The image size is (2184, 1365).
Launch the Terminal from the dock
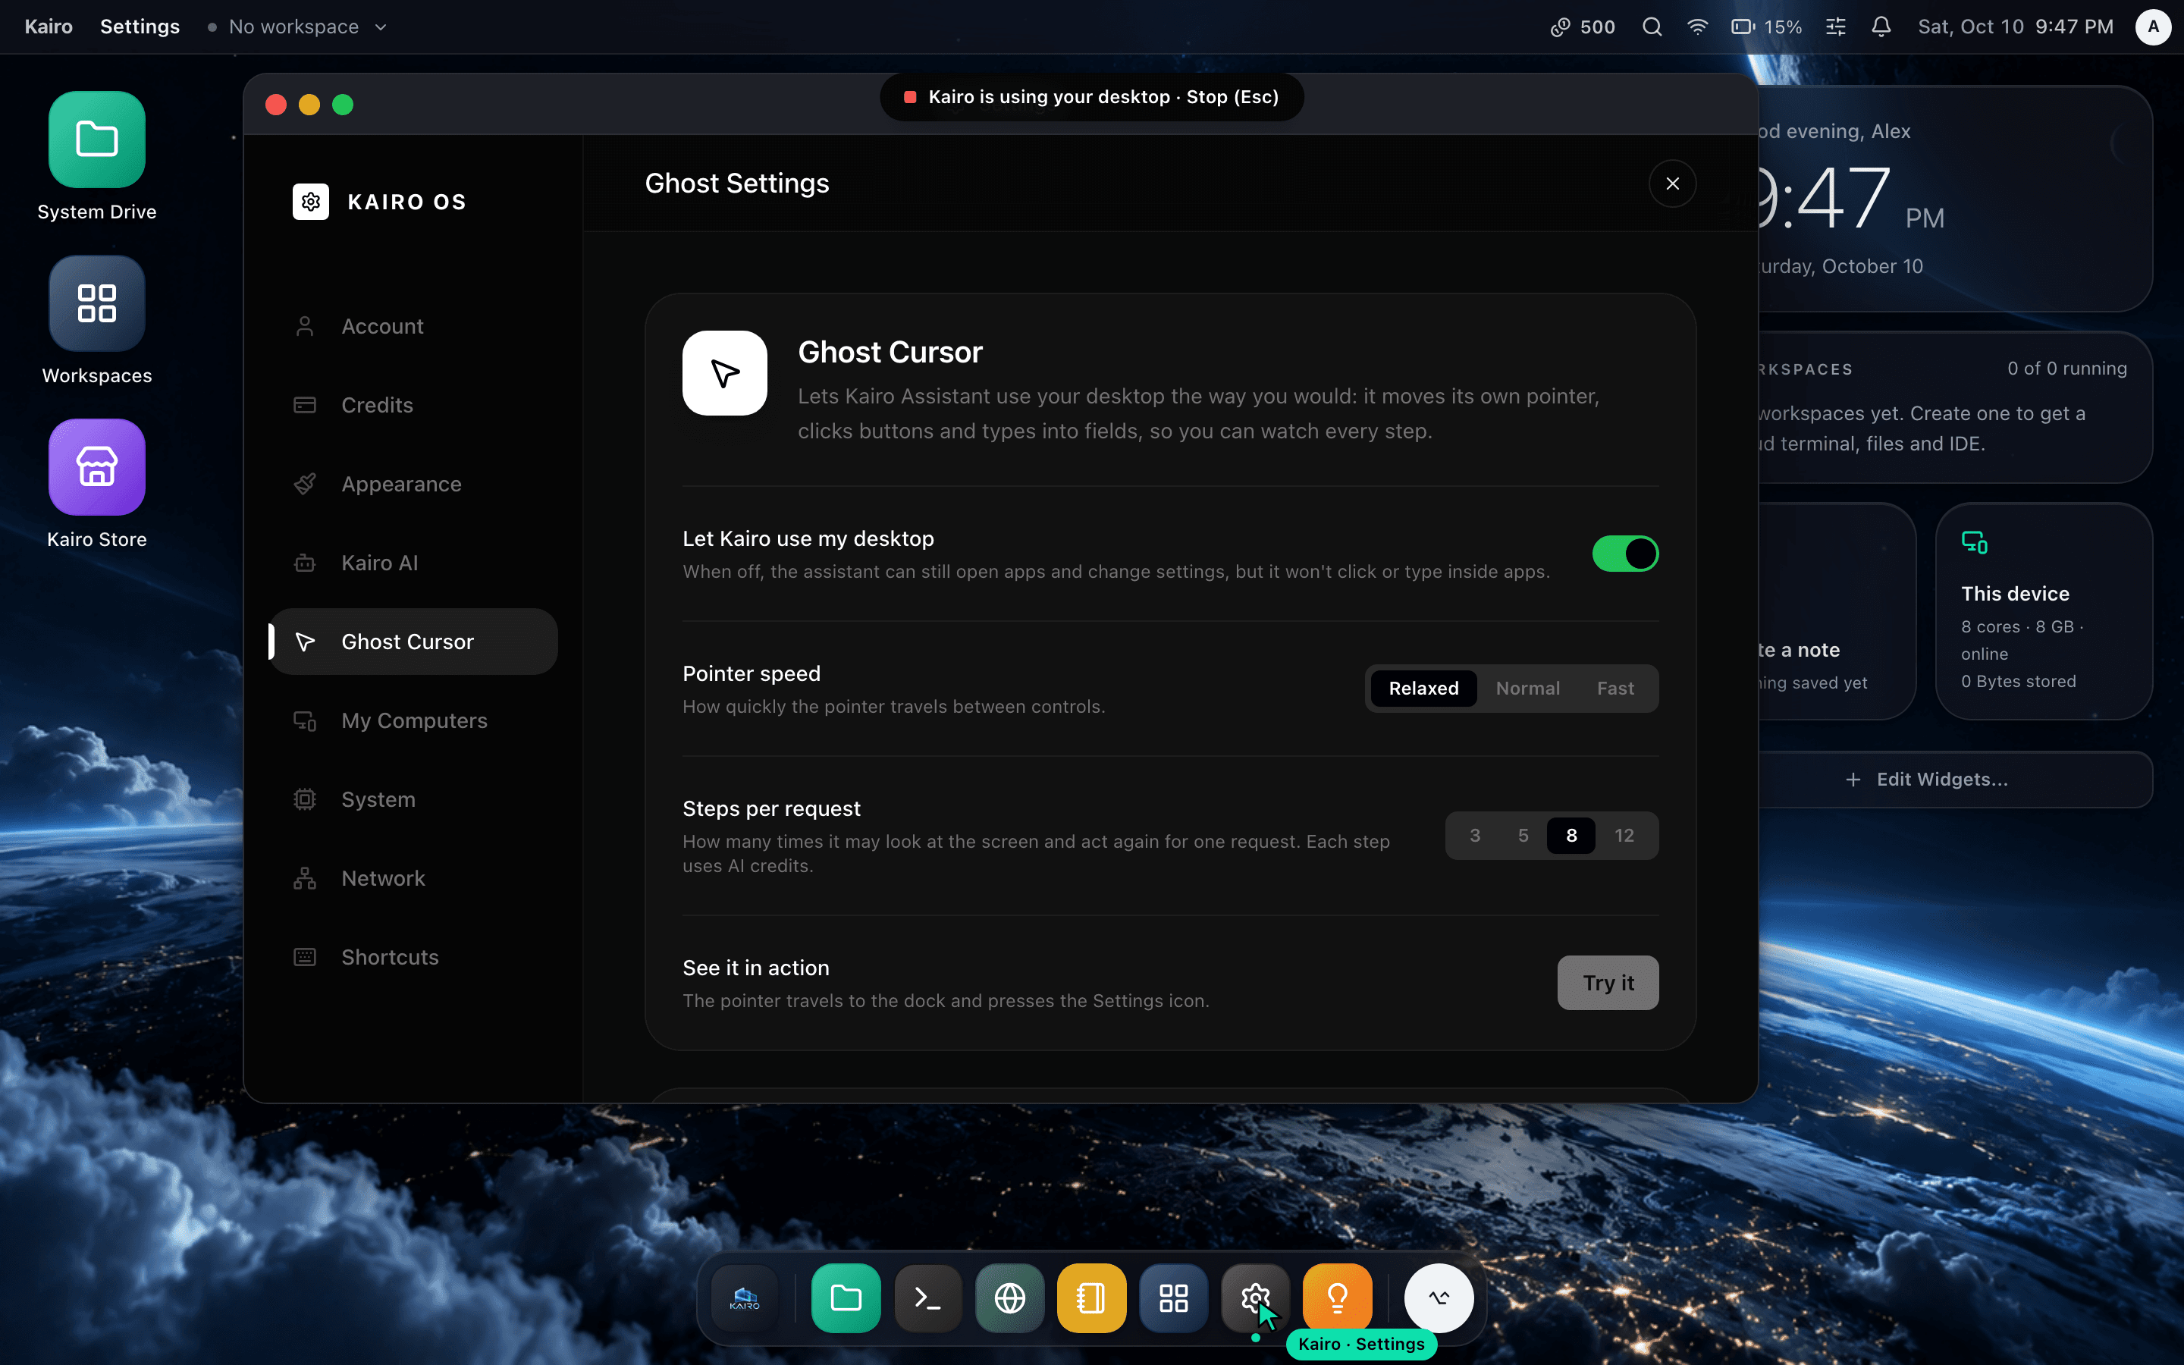[x=927, y=1298]
